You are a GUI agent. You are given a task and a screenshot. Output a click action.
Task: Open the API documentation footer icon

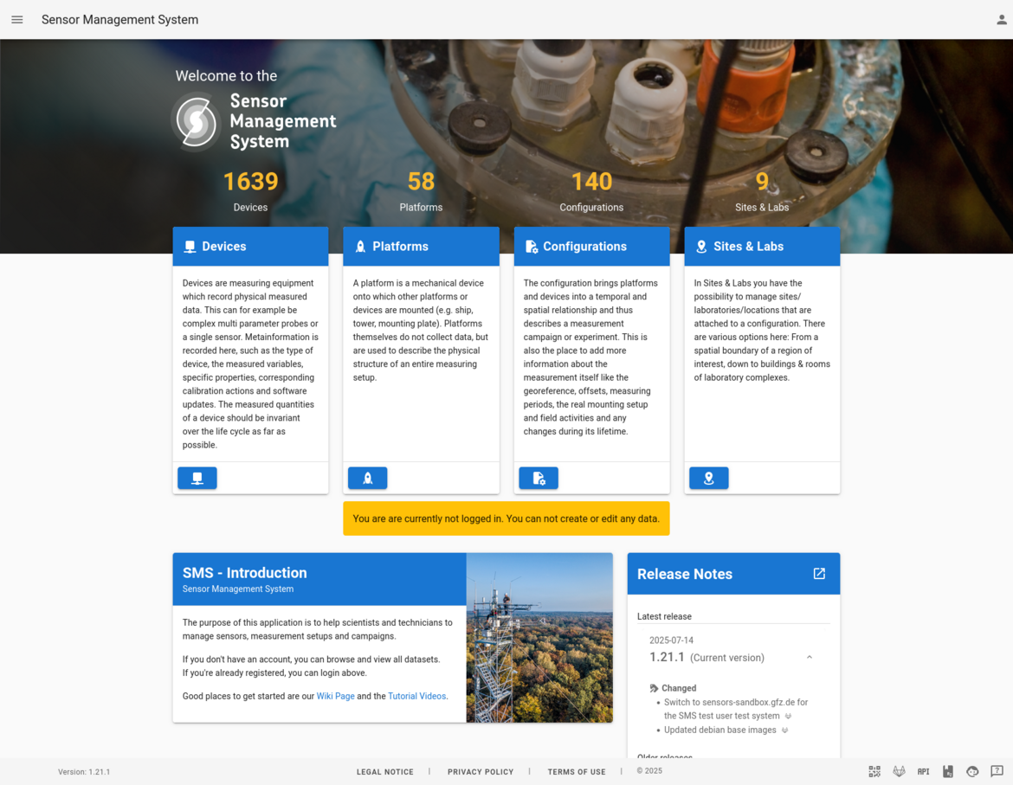(923, 771)
